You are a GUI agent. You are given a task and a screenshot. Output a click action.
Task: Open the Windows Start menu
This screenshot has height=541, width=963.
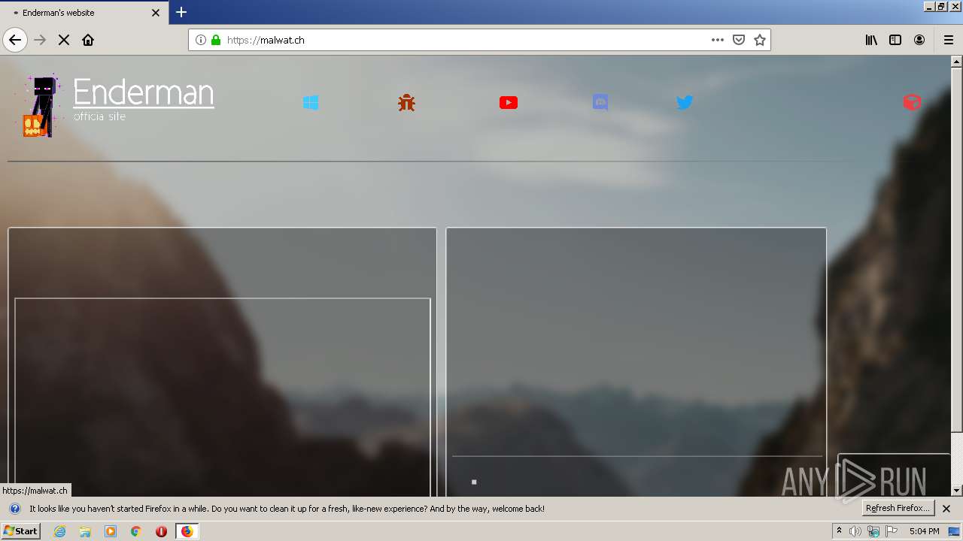[x=21, y=530]
